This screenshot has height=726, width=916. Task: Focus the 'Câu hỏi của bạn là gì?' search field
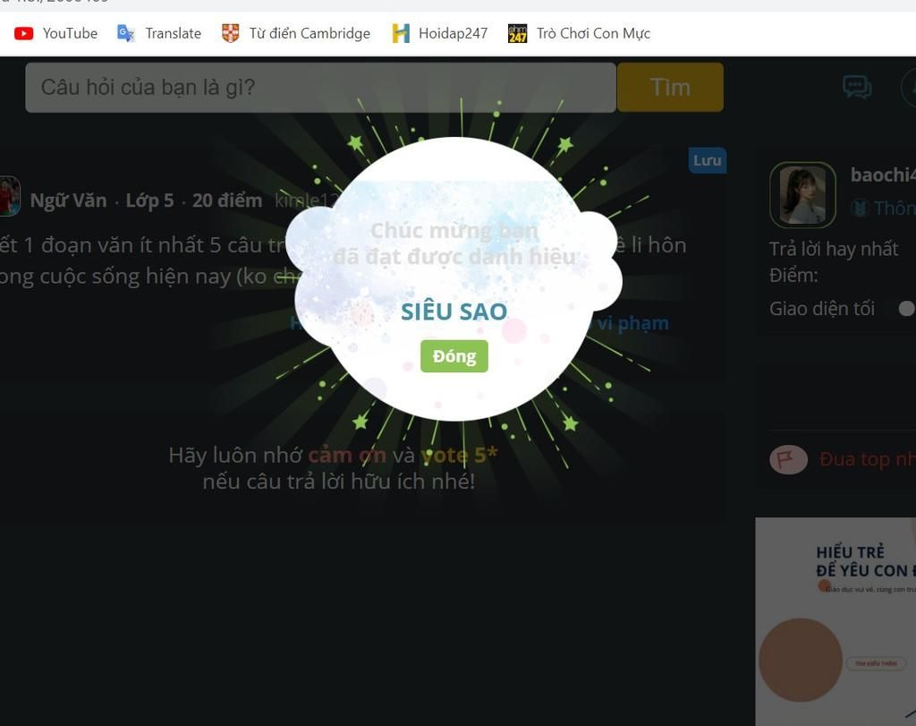321,88
